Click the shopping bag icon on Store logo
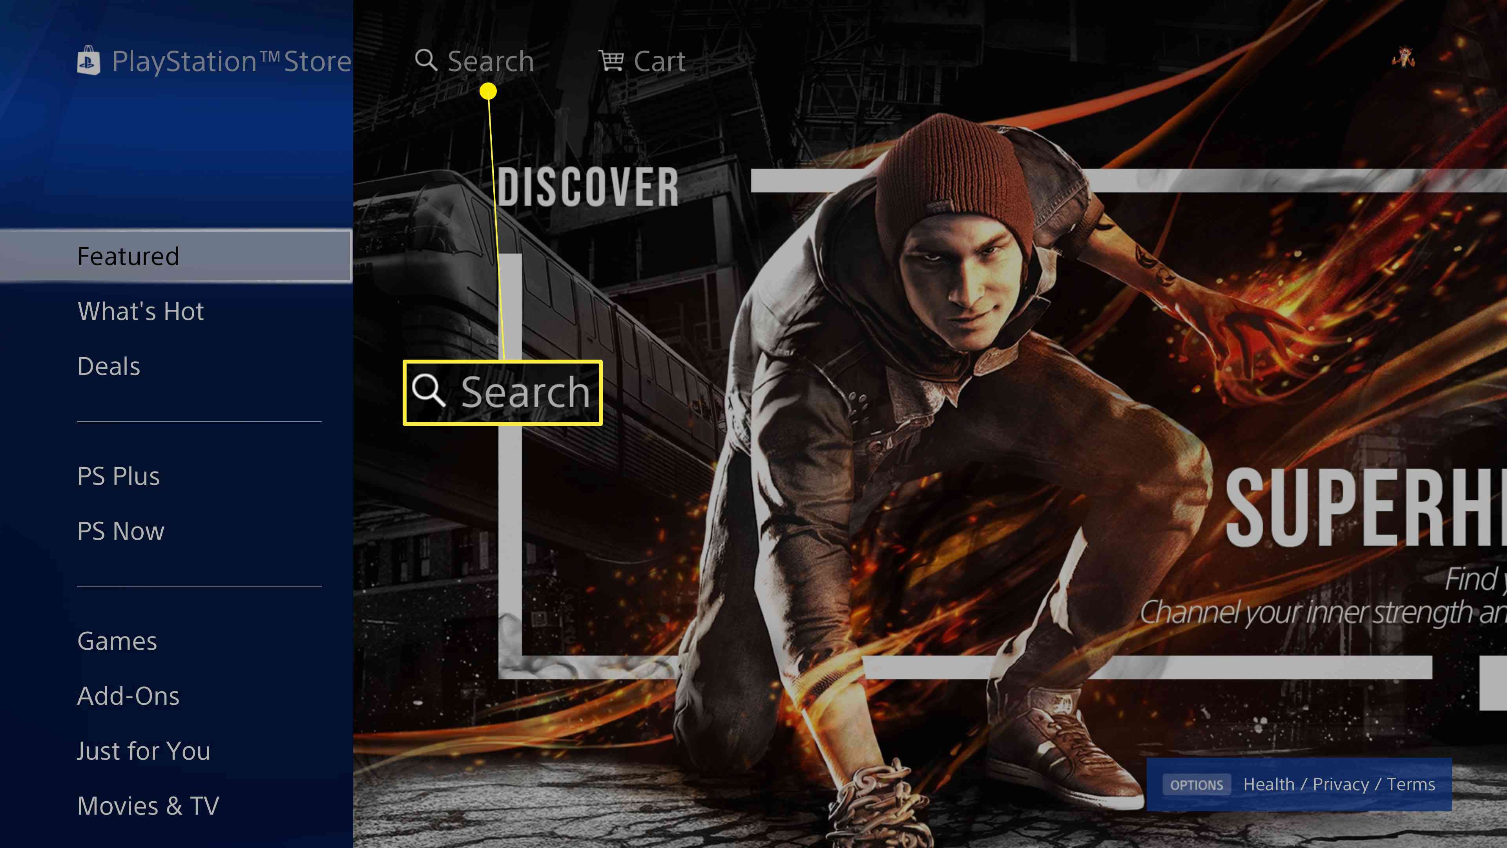The height and width of the screenshot is (848, 1507). coord(88,59)
